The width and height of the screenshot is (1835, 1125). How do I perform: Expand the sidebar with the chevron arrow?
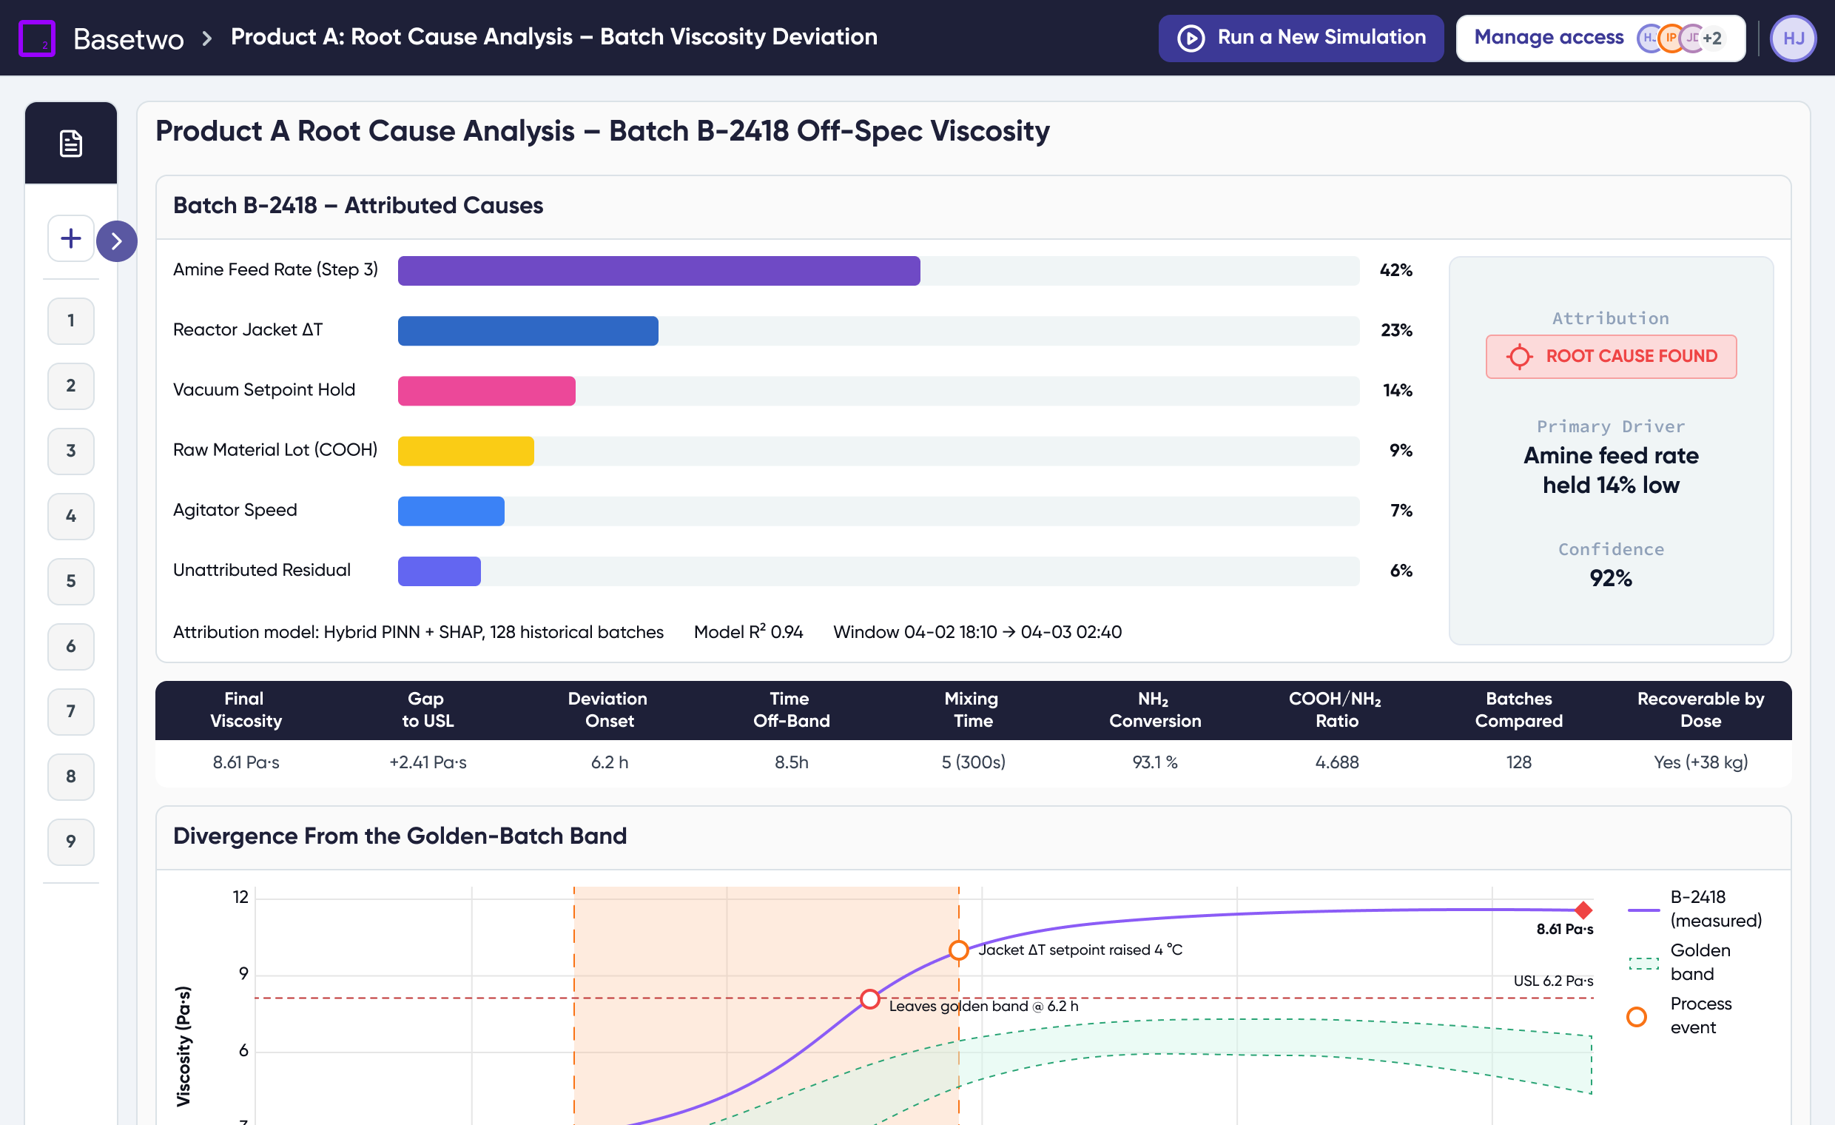(117, 241)
